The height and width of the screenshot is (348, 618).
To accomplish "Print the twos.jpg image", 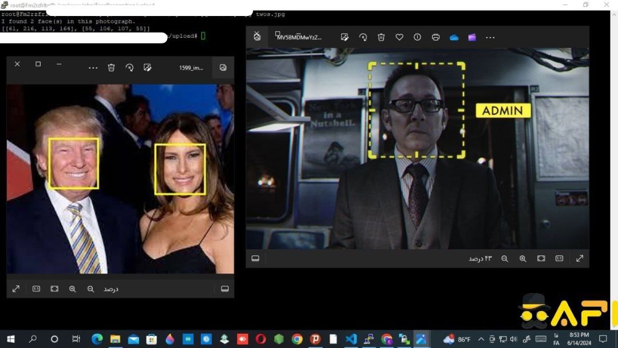I will pyautogui.click(x=436, y=37).
